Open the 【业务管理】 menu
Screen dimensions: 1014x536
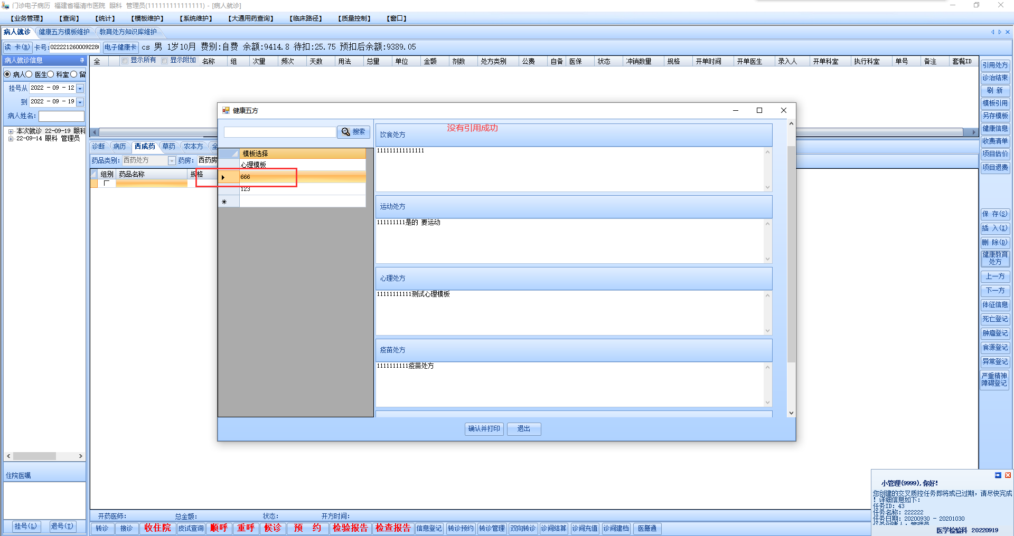pos(27,18)
